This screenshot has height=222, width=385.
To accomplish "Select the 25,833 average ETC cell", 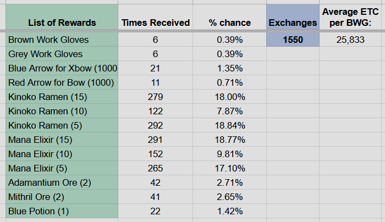I will click(351, 40).
